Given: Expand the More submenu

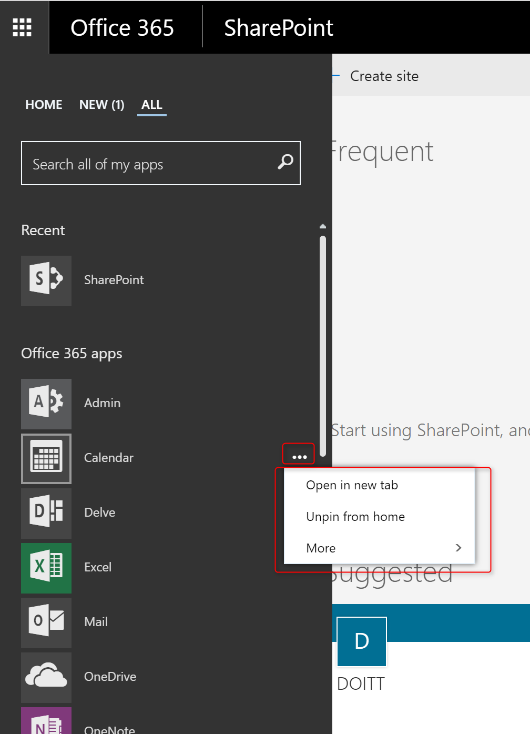Looking at the screenshot, I should tap(380, 548).
